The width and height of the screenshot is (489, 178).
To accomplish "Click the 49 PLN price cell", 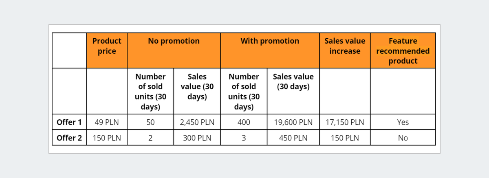I will click(107, 122).
